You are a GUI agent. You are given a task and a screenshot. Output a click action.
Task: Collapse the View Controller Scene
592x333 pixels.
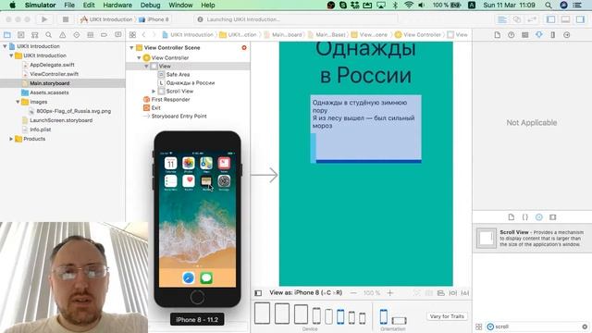pos(131,47)
